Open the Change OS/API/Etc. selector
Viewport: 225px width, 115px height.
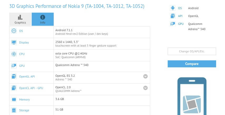pyautogui.click(x=192, y=51)
